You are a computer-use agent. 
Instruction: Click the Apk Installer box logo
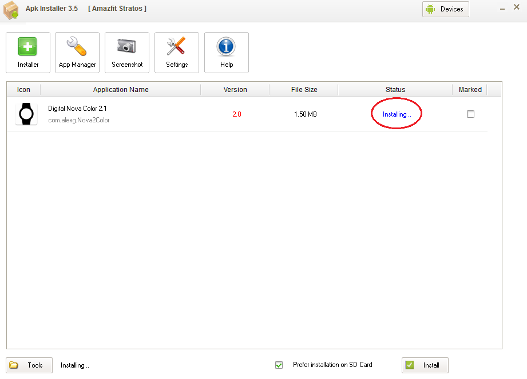point(11,10)
